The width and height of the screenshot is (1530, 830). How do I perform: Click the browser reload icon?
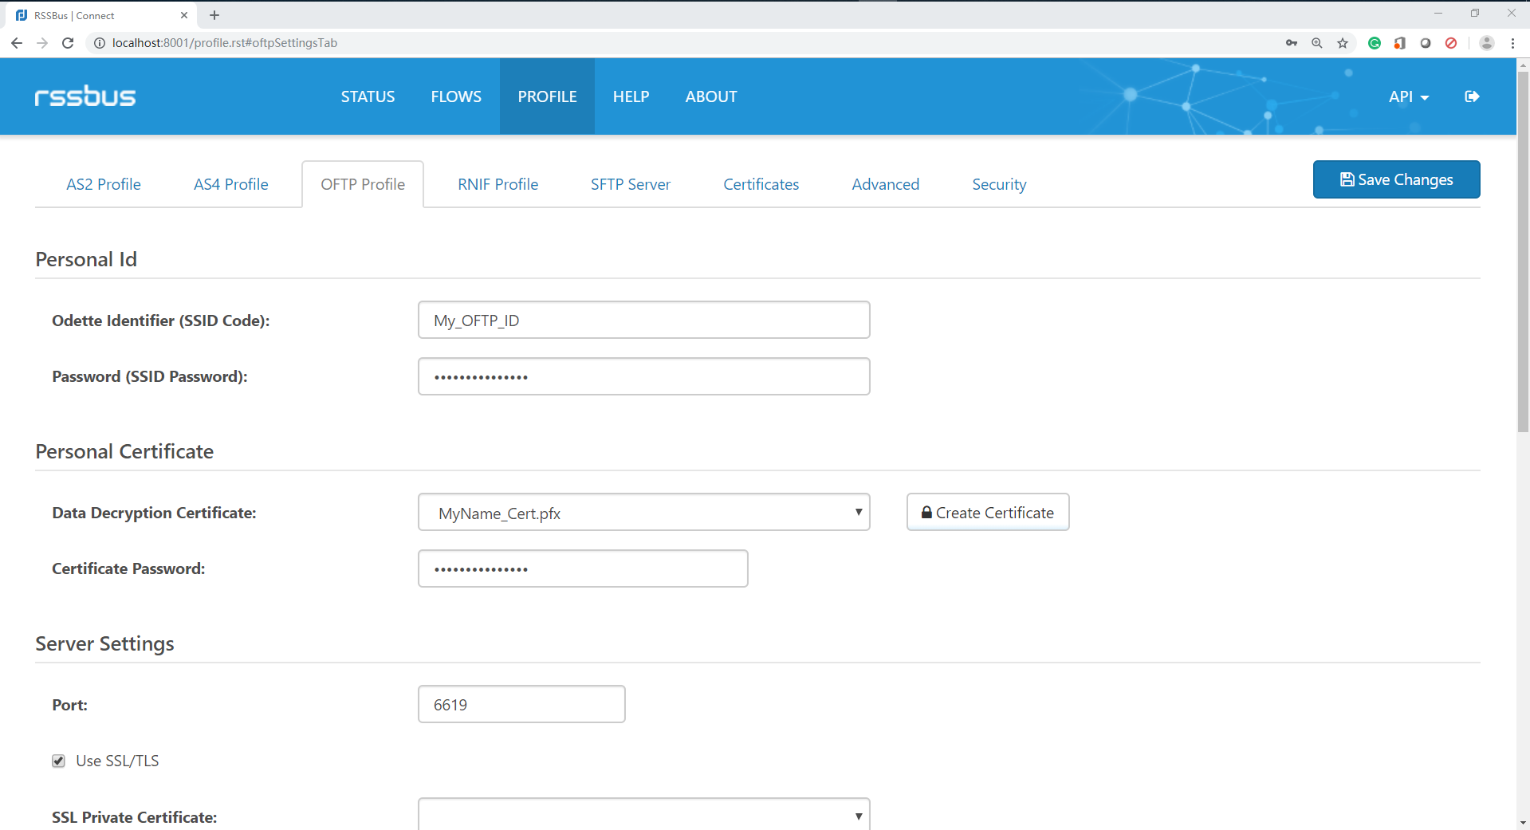coord(68,43)
